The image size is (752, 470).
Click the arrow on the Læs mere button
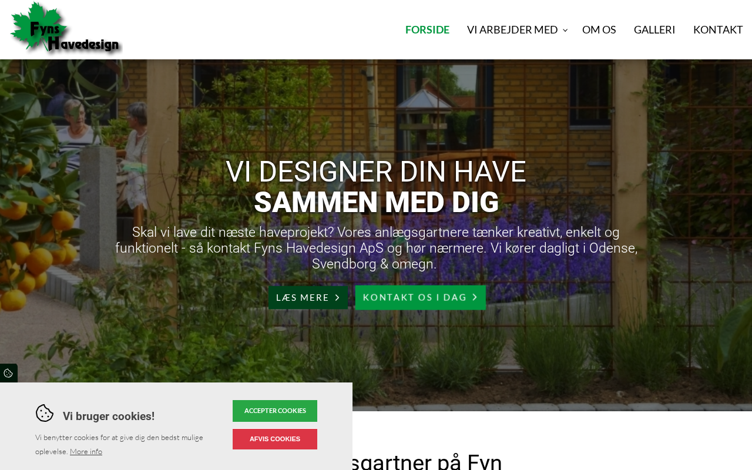(337, 298)
